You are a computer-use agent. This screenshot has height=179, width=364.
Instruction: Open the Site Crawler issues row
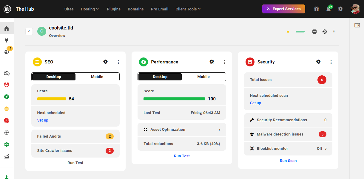[75, 151]
